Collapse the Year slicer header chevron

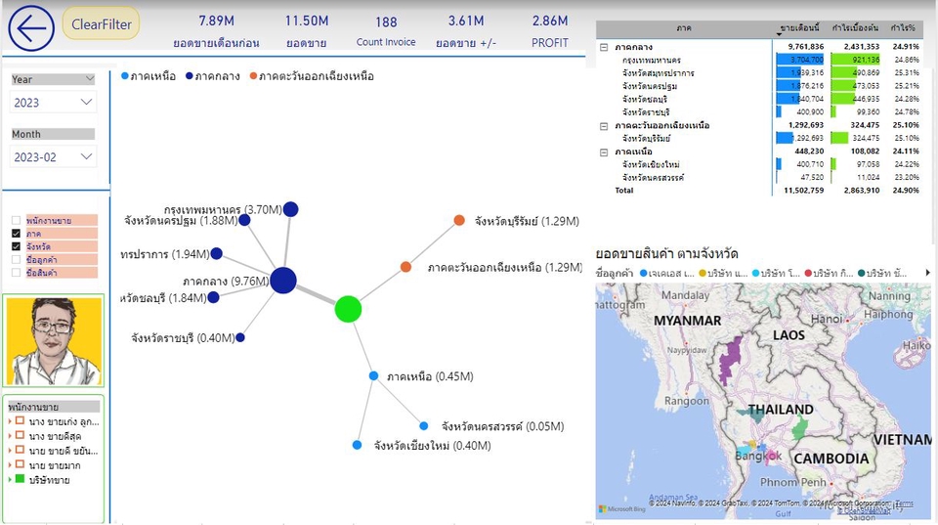[90, 79]
